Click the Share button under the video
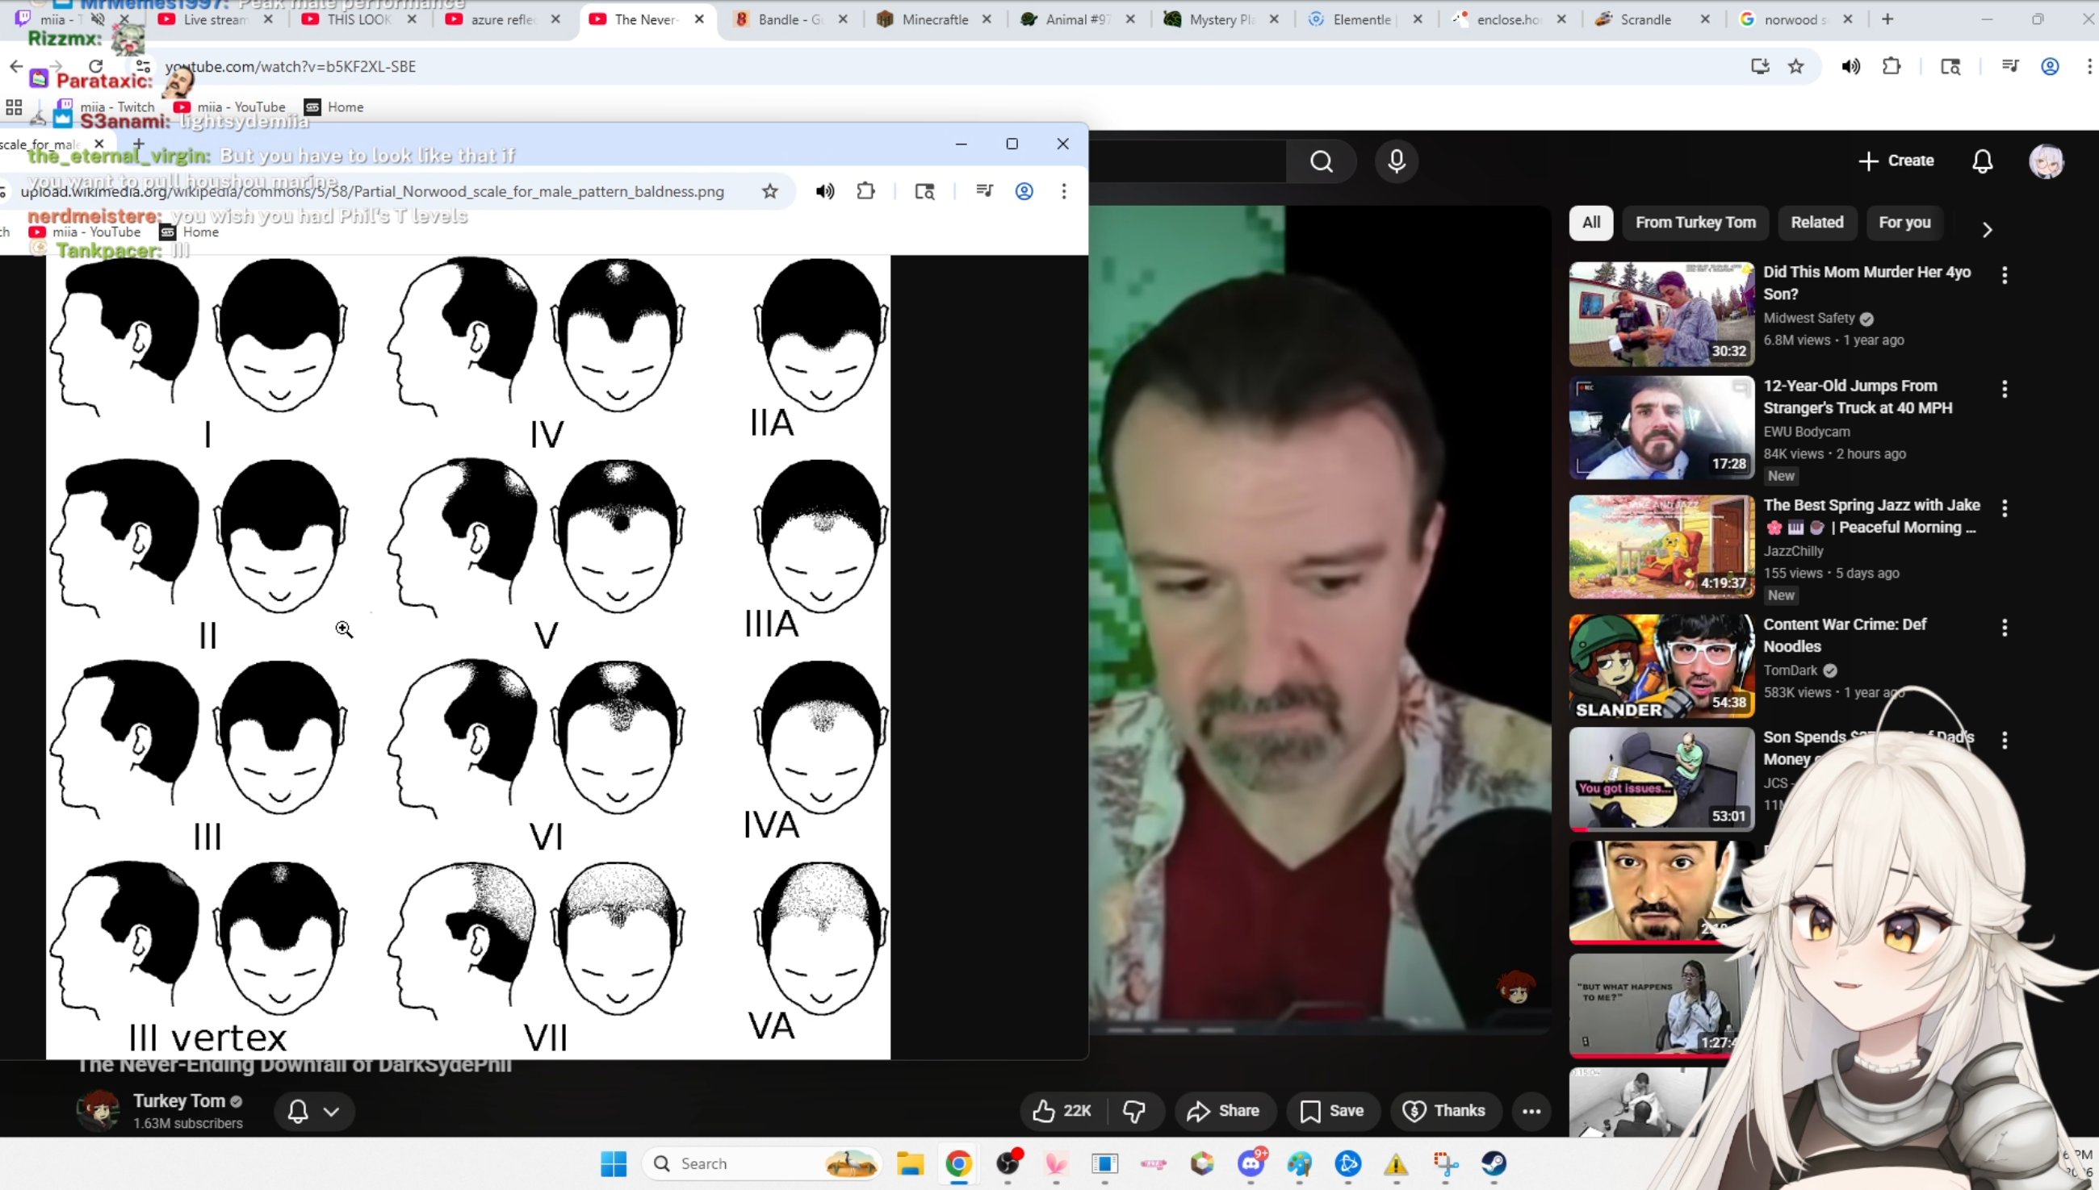Viewport: 2099px width, 1190px height. pyautogui.click(x=1223, y=1111)
